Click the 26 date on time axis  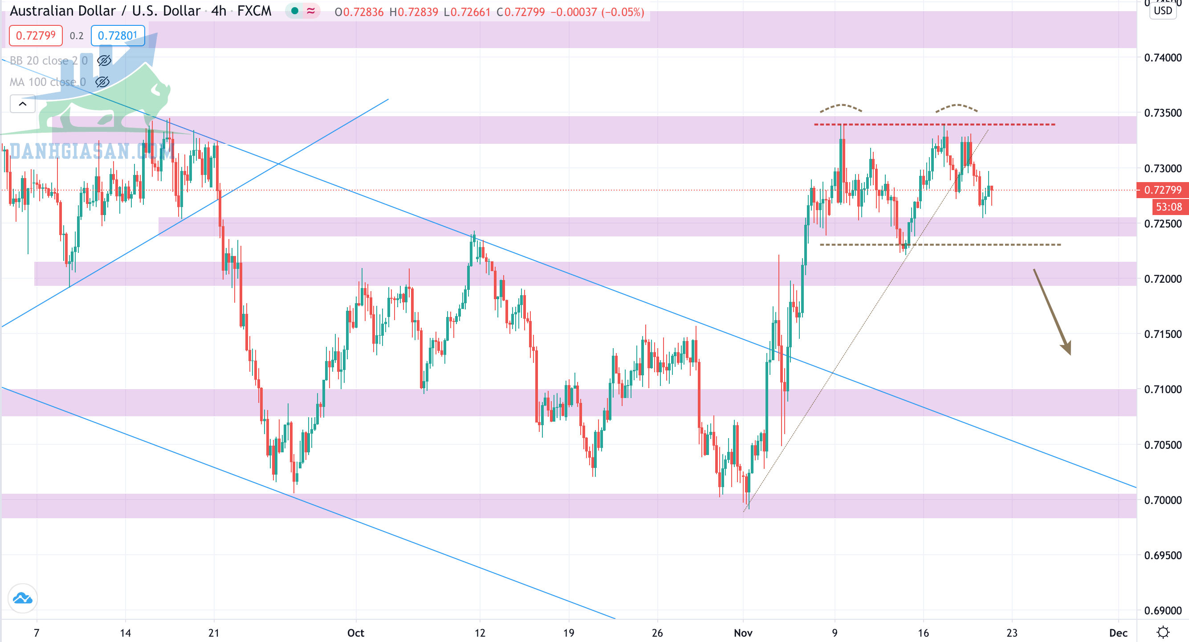pos(657,633)
